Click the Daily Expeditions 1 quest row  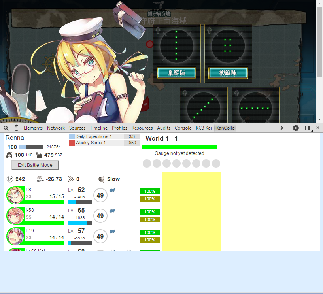[x=104, y=136]
